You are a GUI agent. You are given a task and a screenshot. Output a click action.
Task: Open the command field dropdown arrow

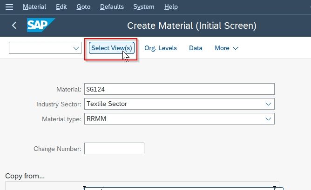[x=76, y=48]
